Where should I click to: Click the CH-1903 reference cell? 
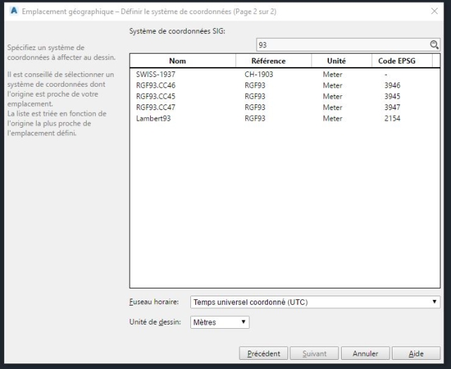tap(259, 74)
